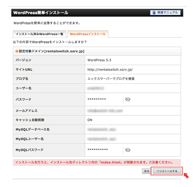Click the バージョン label cell

(49, 60)
